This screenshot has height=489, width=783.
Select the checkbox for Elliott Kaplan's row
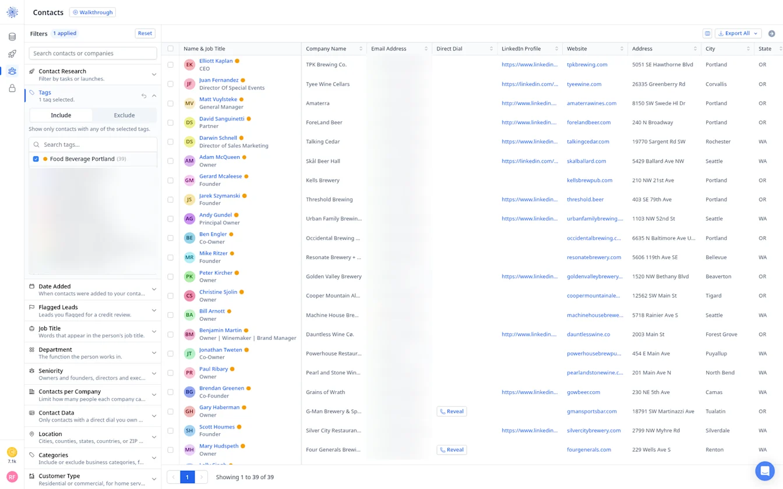pyautogui.click(x=171, y=65)
